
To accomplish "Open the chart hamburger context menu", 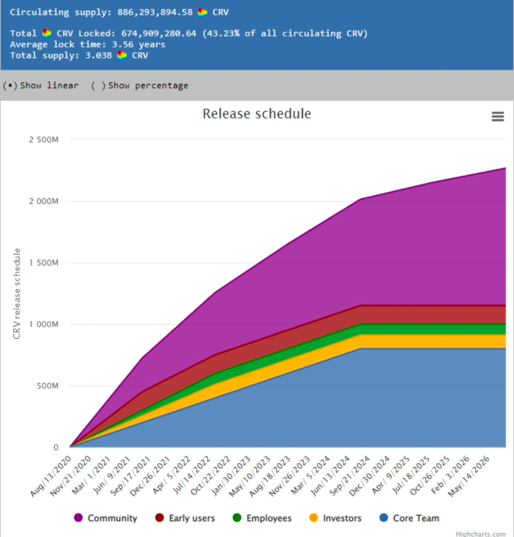I will (x=497, y=117).
